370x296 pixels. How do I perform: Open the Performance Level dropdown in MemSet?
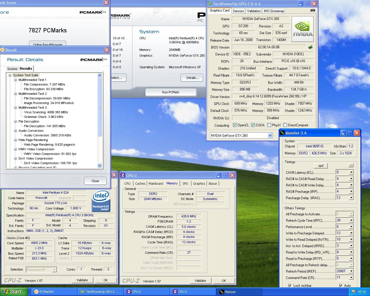tap(351, 227)
